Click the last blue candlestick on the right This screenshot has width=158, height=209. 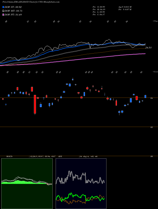pos(145,97)
